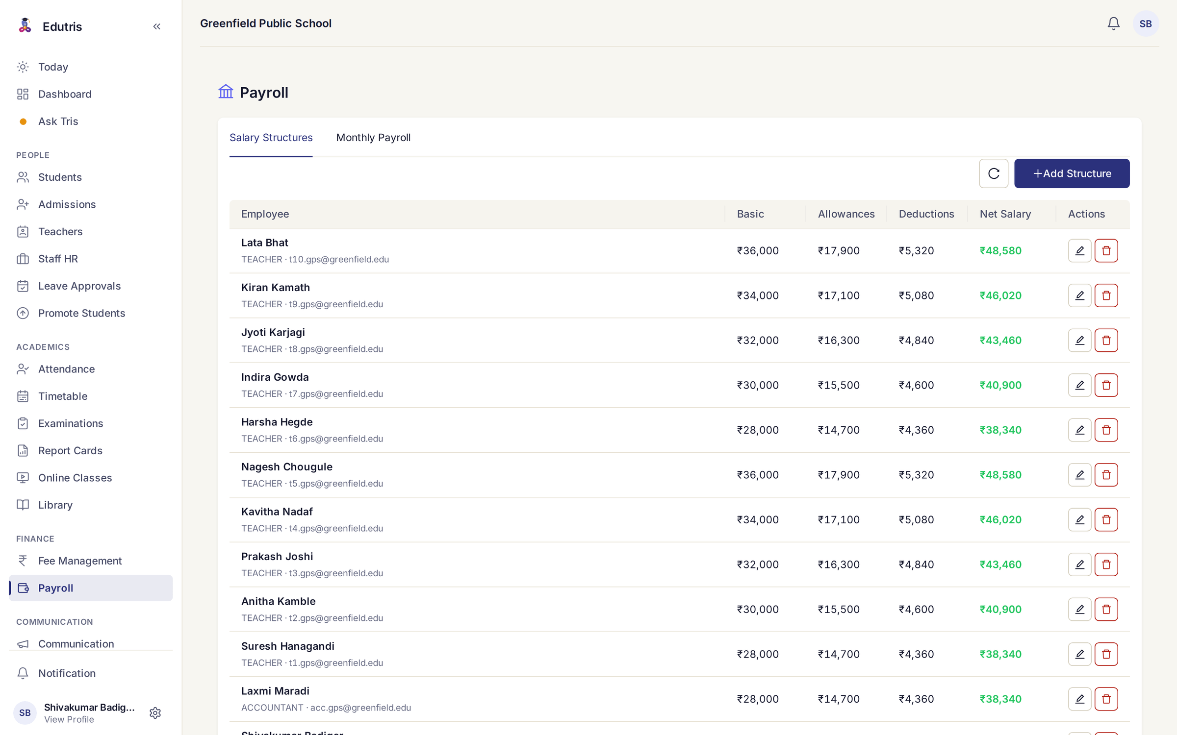Open Leave Approvals in the sidebar
This screenshot has height=735, width=1177.
[x=91, y=286]
